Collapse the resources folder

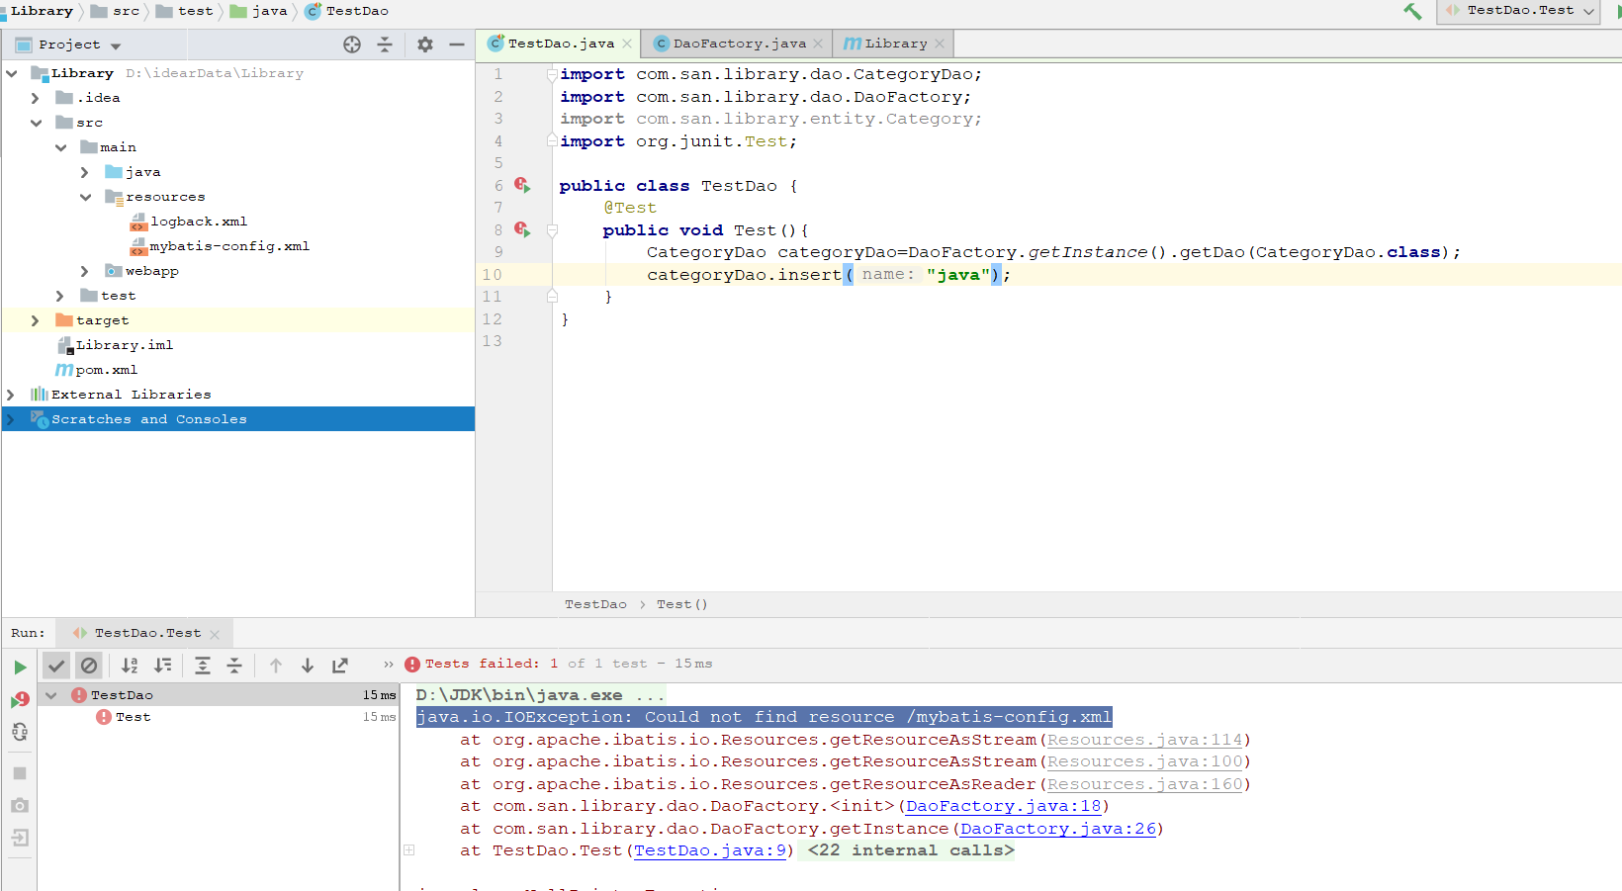pyautogui.click(x=85, y=197)
